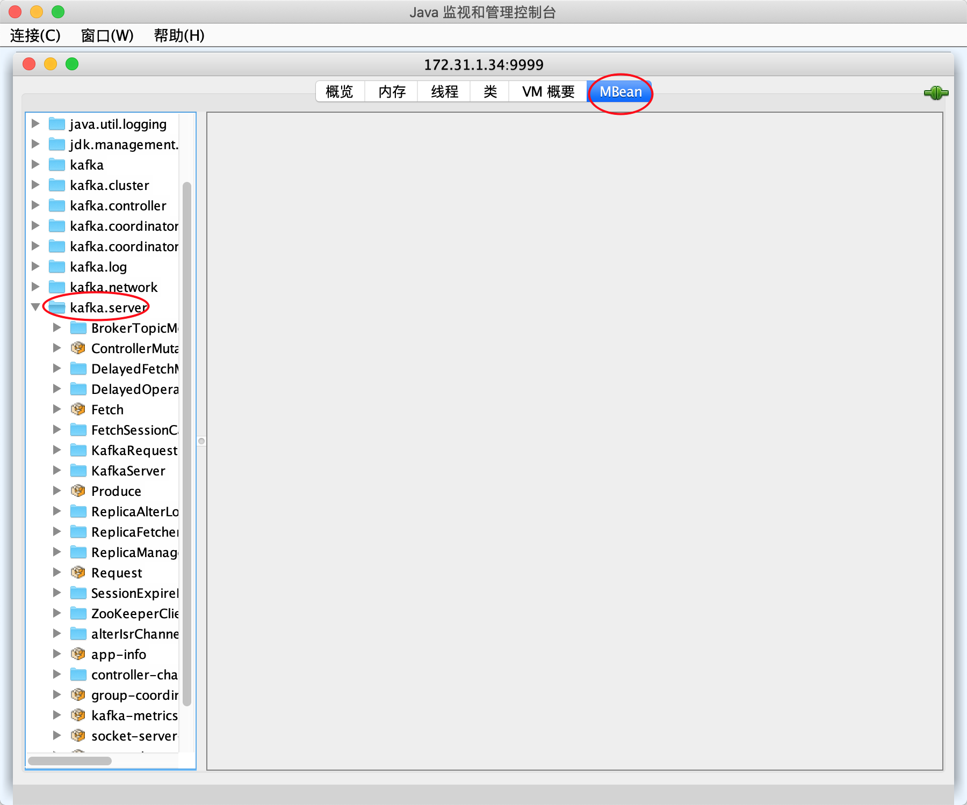Expand the Fetch node arrow
The image size is (967, 805).
tap(57, 409)
